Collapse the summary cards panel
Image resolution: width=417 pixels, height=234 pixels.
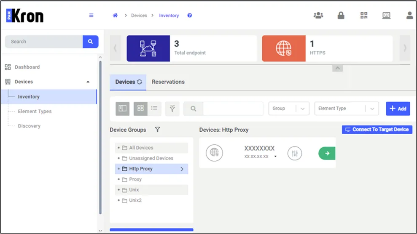(337, 68)
